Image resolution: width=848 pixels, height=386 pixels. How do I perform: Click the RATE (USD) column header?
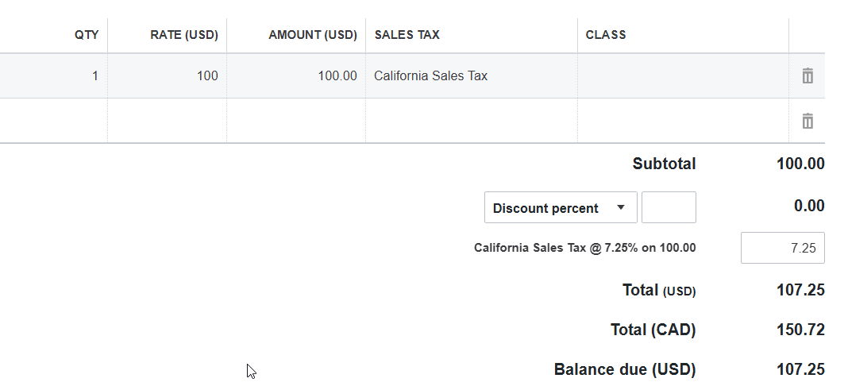coord(184,35)
